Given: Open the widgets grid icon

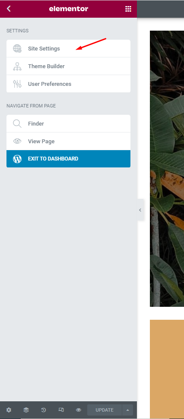Looking at the screenshot, I should (128, 9).
